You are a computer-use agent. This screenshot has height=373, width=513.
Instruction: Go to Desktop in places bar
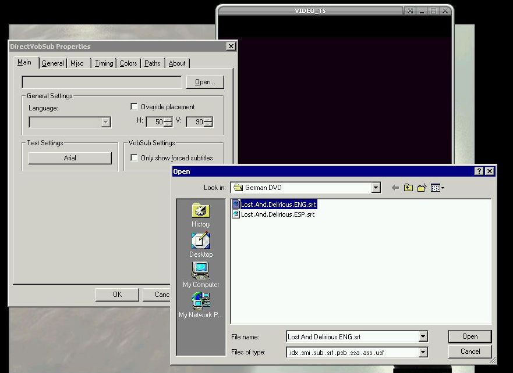tap(200, 245)
